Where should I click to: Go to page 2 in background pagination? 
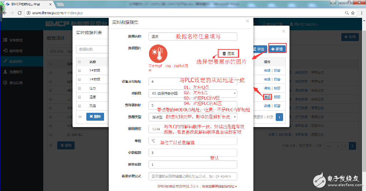(352, 146)
